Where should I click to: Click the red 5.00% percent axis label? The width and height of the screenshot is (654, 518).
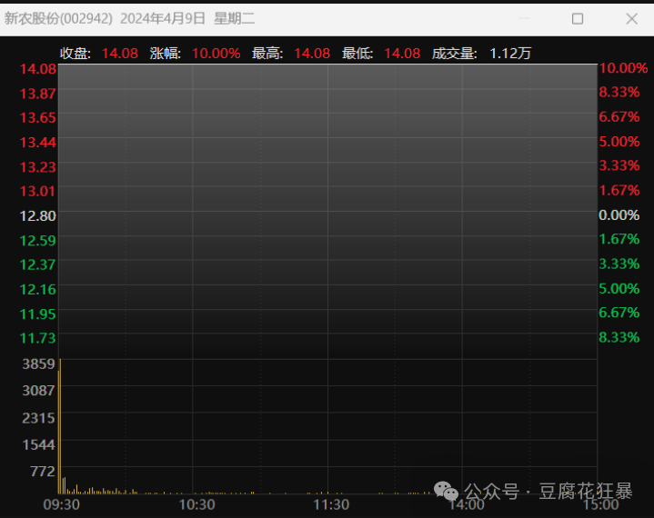[619, 142]
